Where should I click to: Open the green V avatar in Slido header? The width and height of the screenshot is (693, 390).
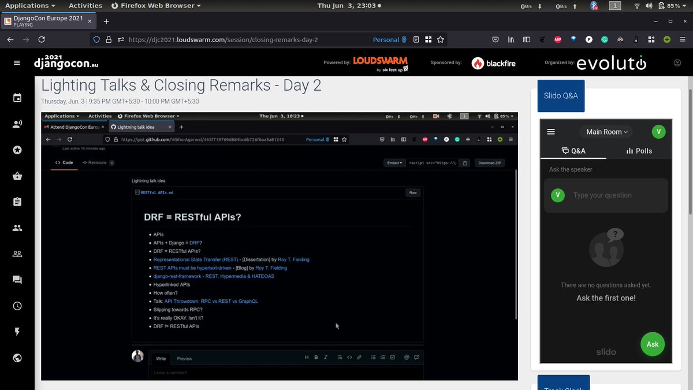(x=658, y=132)
